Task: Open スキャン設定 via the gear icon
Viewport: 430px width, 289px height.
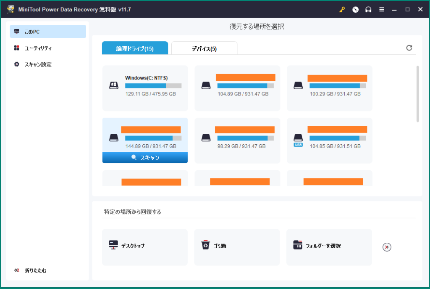Action: [17, 64]
